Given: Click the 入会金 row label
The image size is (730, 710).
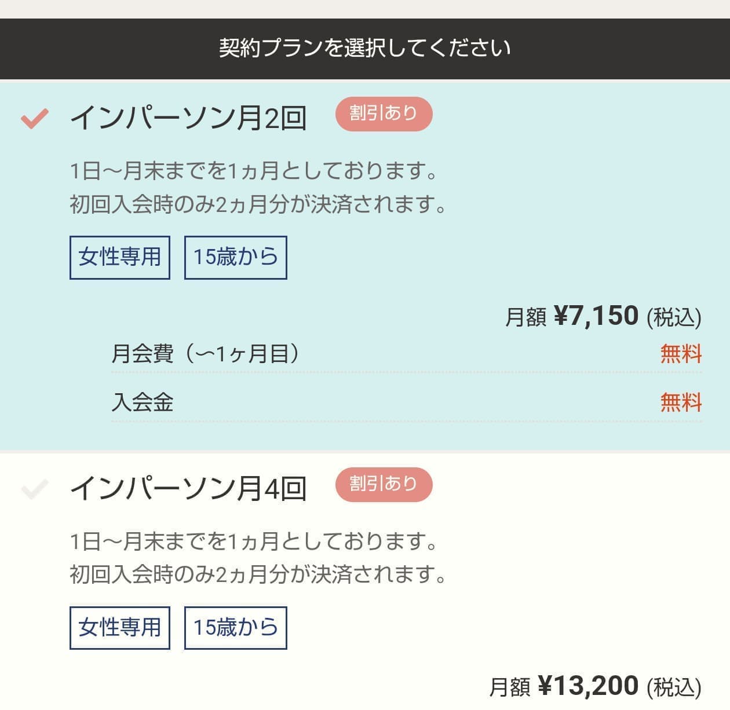Looking at the screenshot, I should coord(143,402).
